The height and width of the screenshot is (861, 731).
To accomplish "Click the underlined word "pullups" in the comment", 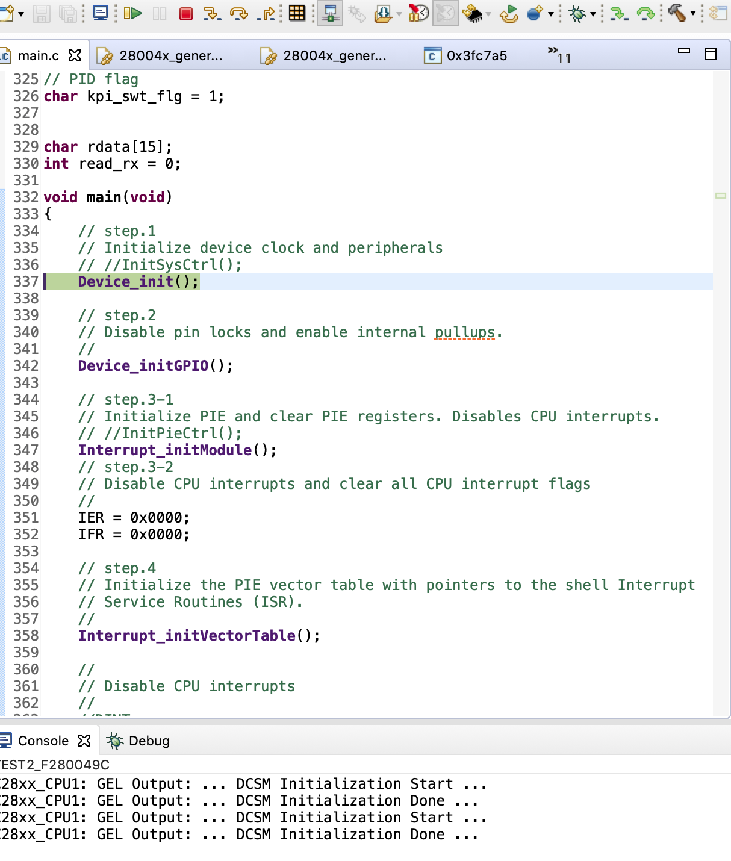I will click(465, 332).
